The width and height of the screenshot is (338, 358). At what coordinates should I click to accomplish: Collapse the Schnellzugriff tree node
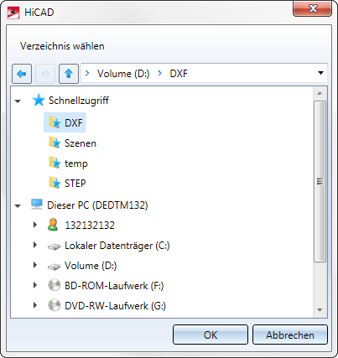point(18,101)
